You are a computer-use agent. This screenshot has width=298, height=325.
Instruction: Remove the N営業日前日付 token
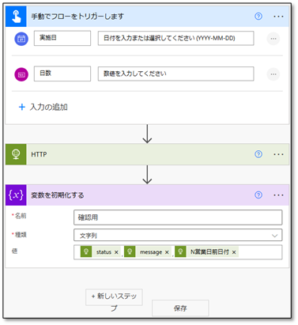click(234, 252)
